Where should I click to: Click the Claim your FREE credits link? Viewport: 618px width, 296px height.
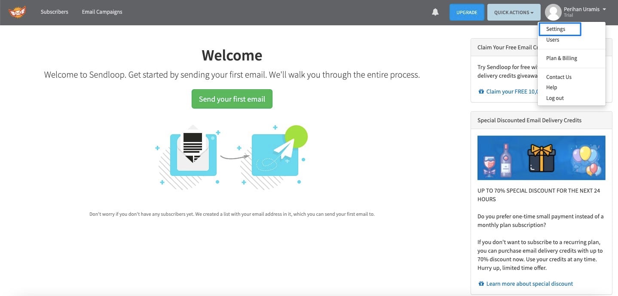[x=512, y=91]
